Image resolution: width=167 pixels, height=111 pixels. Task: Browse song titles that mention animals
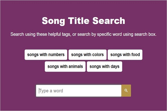(65, 66)
